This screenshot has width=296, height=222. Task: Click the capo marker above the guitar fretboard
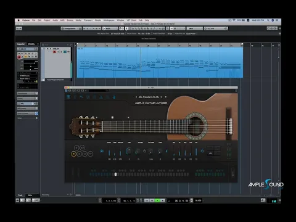pos(112,117)
